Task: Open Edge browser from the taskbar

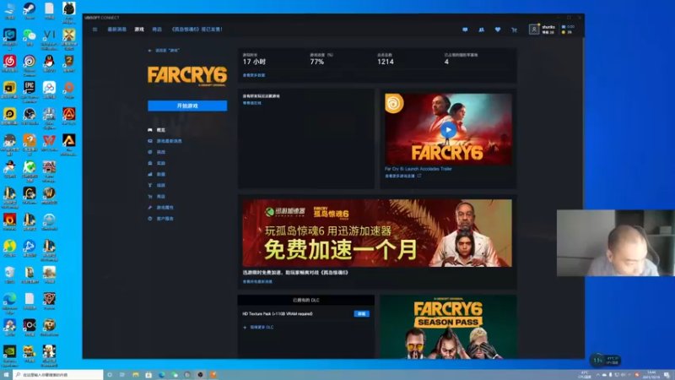Action: point(161,375)
